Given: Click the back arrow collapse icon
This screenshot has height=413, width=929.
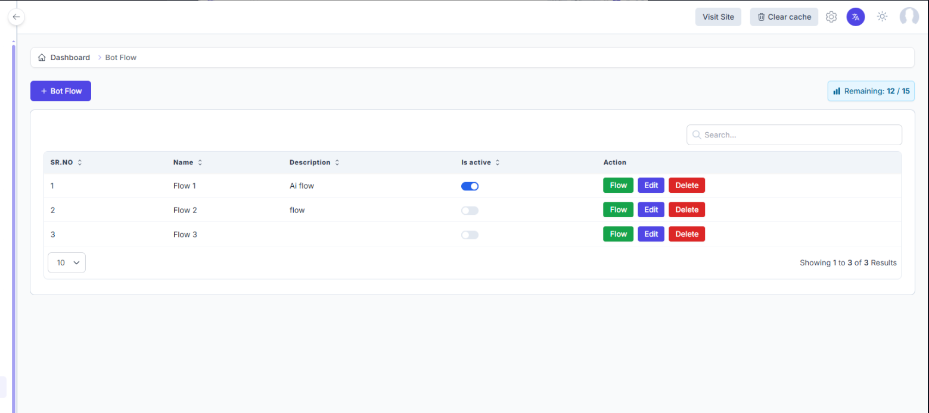Looking at the screenshot, I should pos(16,17).
